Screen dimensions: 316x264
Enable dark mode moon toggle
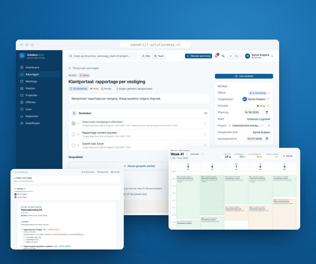click(236, 56)
